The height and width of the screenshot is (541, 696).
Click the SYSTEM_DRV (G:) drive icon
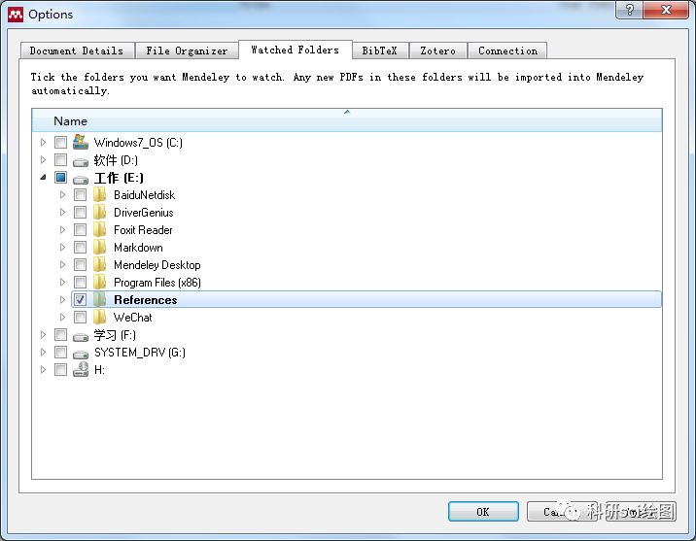pos(81,354)
